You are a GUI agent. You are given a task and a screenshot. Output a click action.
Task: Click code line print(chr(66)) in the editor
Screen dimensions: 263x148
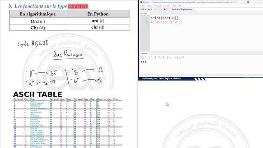click(x=164, y=18)
